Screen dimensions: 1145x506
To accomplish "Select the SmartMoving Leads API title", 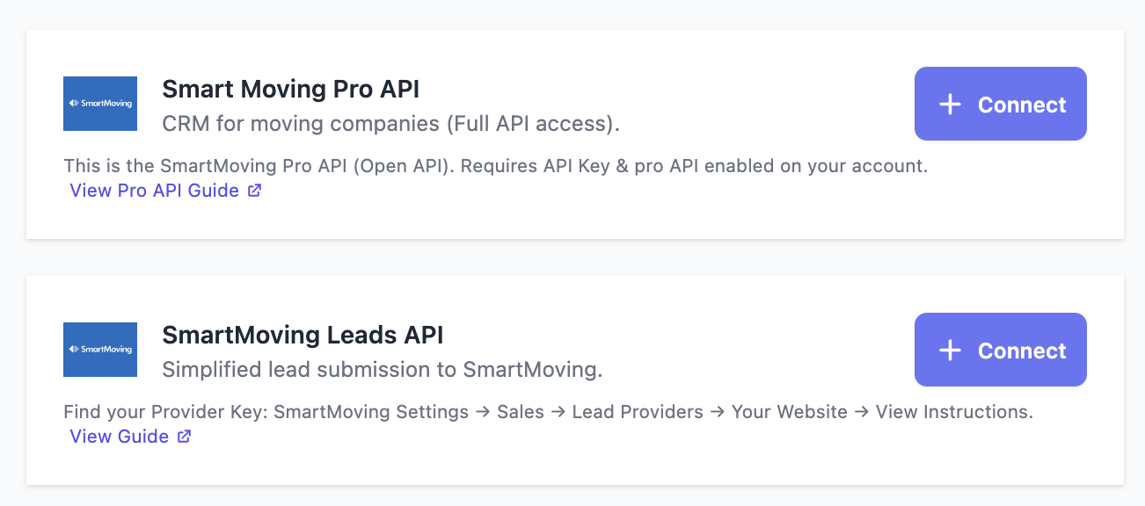I will tap(303, 335).
